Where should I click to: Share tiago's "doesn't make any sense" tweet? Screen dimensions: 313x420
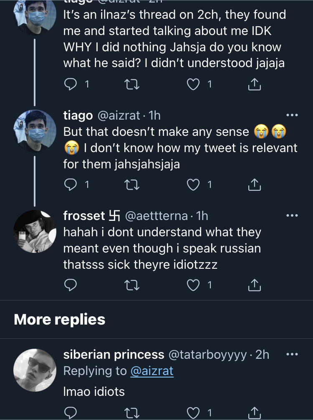(254, 184)
